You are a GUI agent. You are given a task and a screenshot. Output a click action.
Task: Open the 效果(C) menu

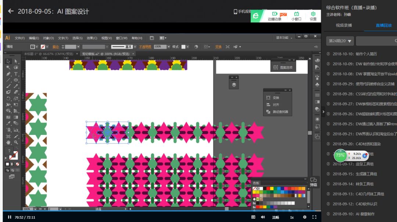(92, 38)
